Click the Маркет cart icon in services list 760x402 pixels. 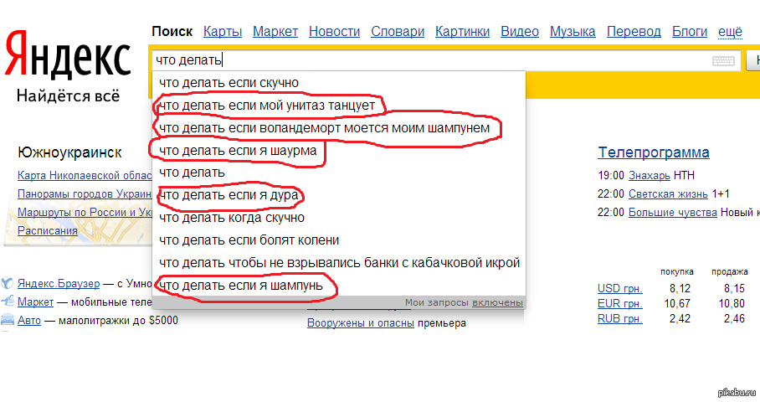pos(8,301)
